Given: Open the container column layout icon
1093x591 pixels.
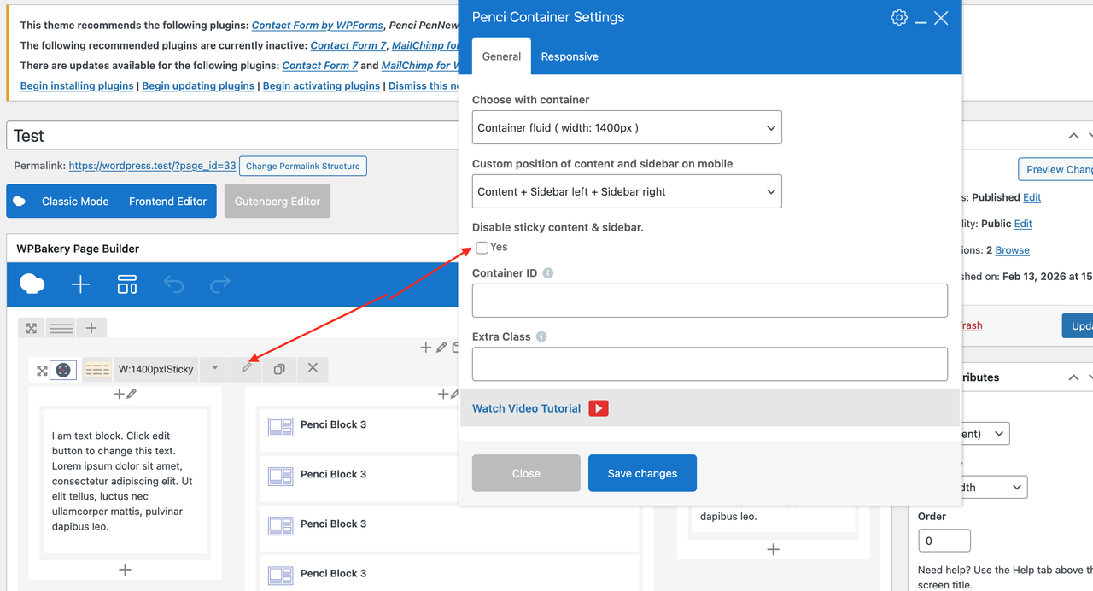Looking at the screenshot, I should point(97,370).
